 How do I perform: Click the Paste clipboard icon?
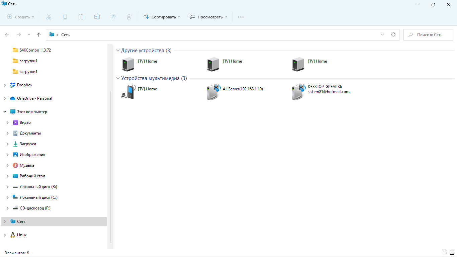click(81, 17)
